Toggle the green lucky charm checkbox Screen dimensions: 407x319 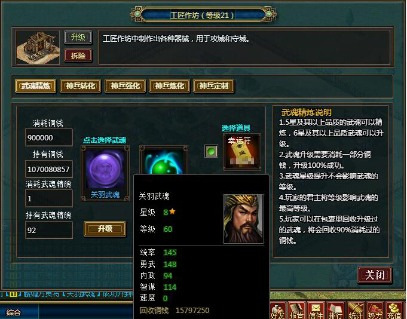[211, 151]
